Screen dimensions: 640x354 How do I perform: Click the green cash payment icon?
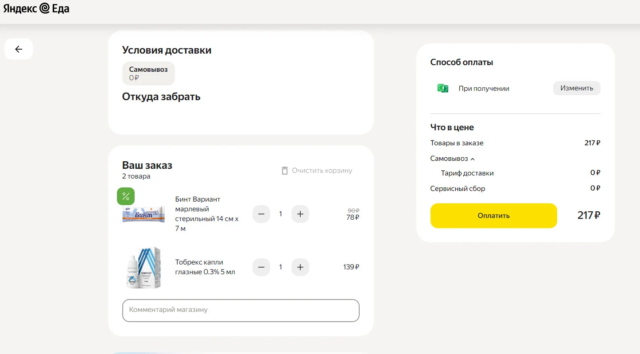point(443,88)
